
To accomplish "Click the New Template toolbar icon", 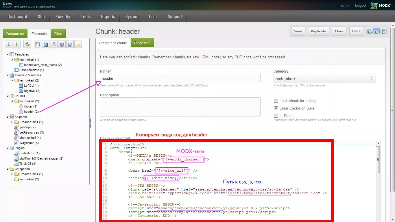I will pos(38,44).
